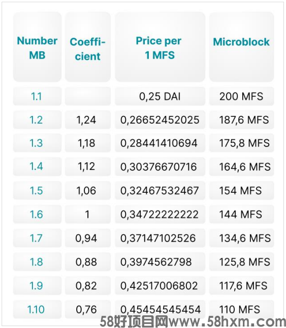Screen dimensions: 286x328
Task: Click coefficient value 0,76
Action: click(88, 309)
